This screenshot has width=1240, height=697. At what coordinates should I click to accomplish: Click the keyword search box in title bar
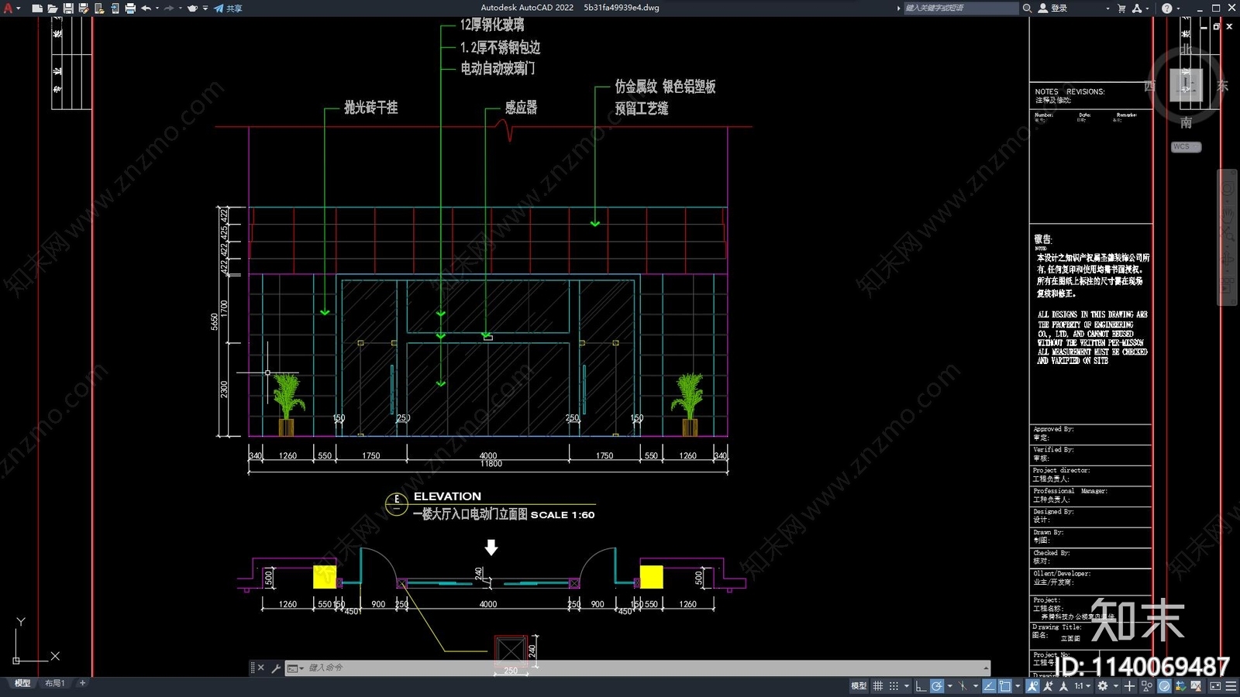tap(961, 8)
